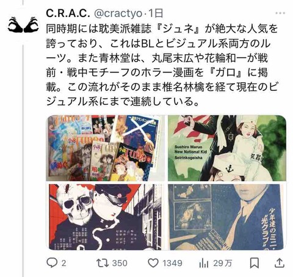Open the 光クラブ blue poster image

click(x=227, y=217)
